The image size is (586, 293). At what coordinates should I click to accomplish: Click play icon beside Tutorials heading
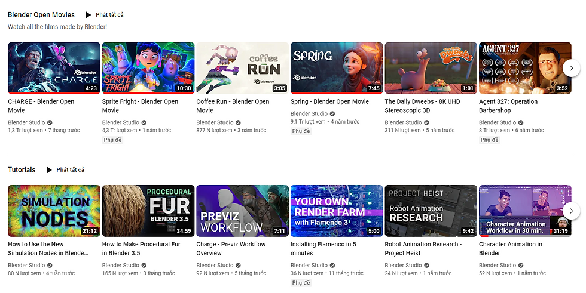[49, 170]
